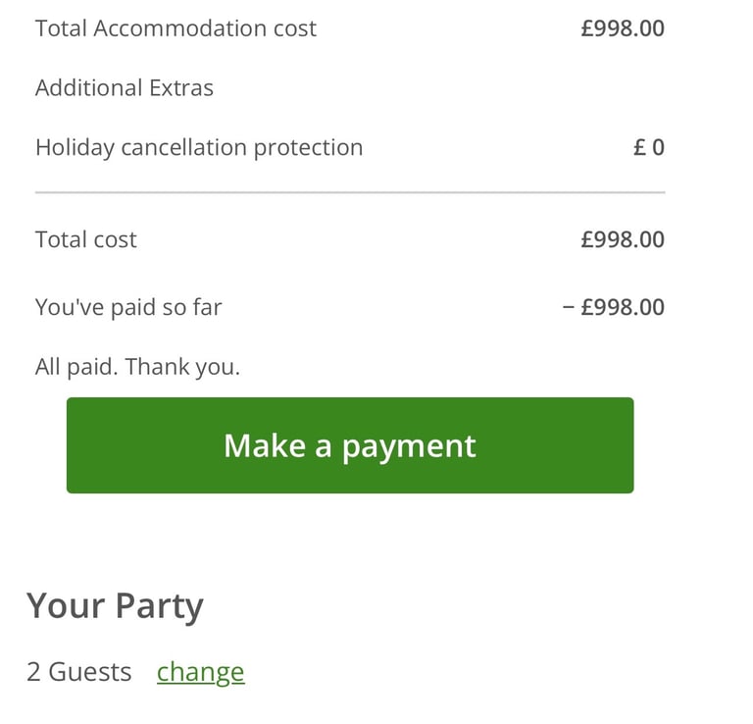Select the Total cost label
The image size is (753, 724).
[86, 239]
